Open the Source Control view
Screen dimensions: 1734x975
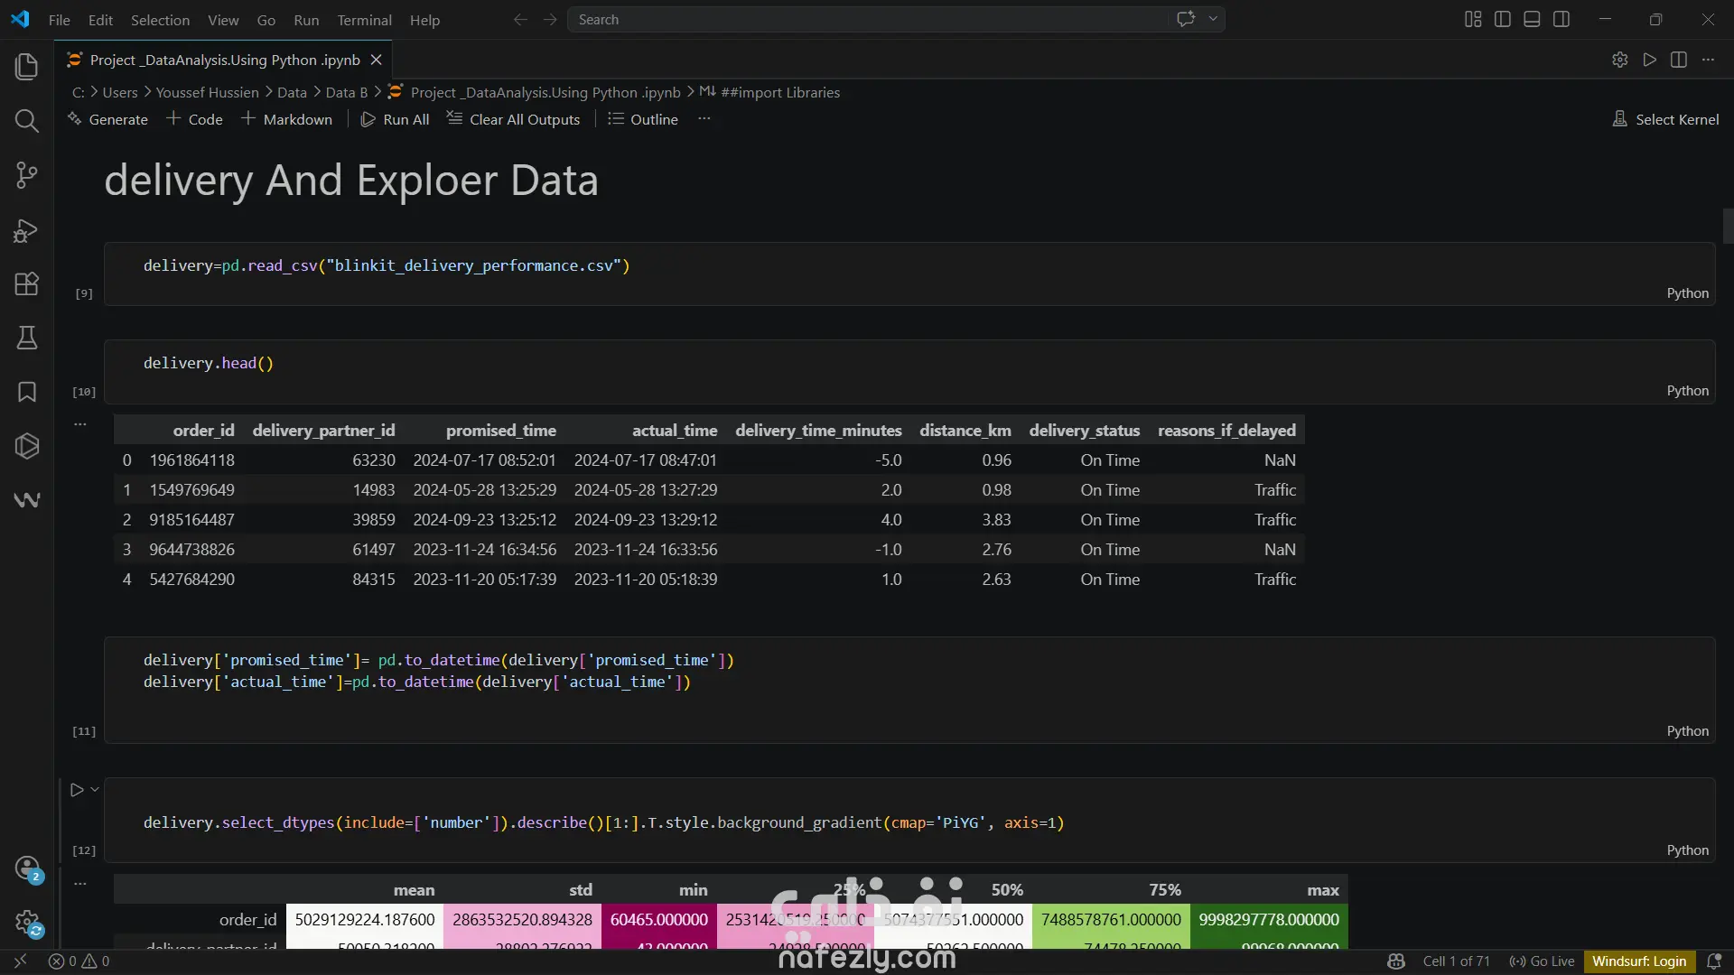27,175
